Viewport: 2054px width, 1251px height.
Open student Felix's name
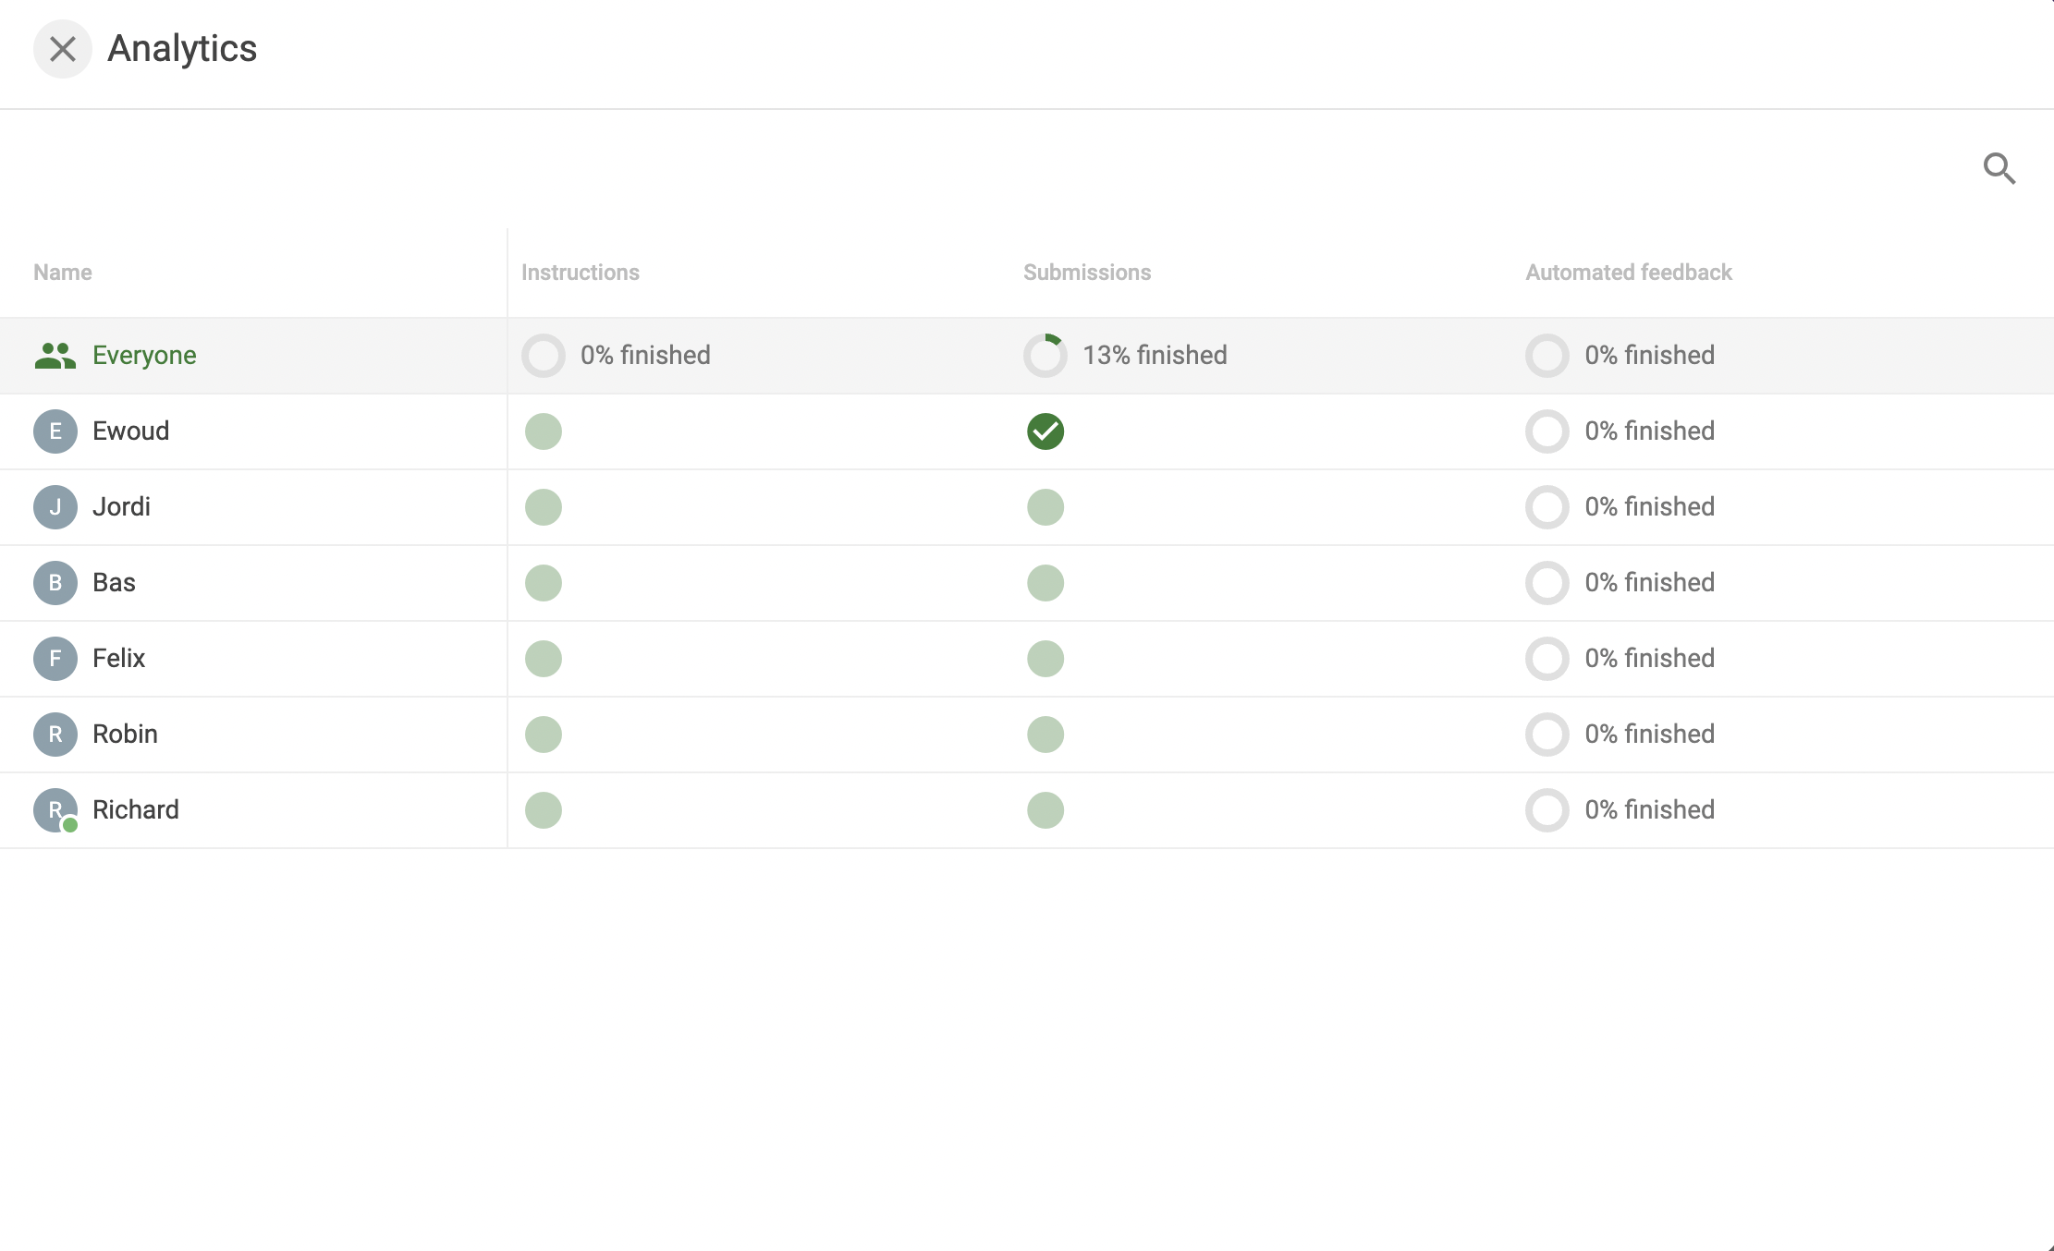point(119,659)
